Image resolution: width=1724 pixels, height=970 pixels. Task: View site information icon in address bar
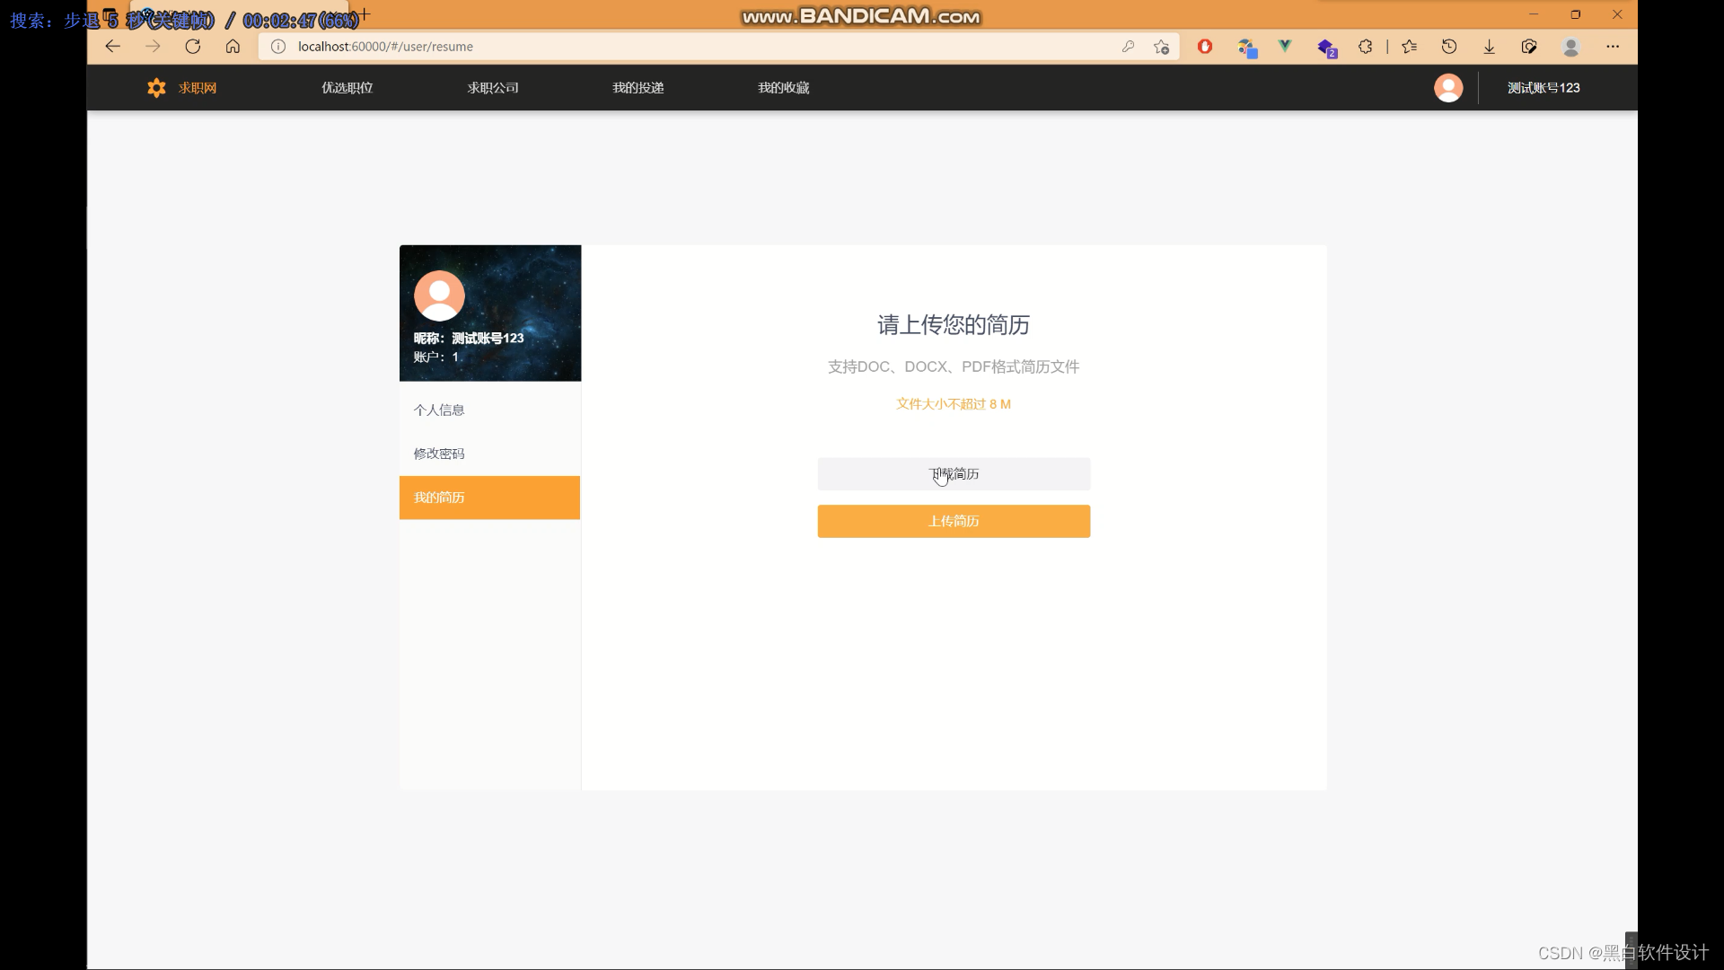point(278,47)
